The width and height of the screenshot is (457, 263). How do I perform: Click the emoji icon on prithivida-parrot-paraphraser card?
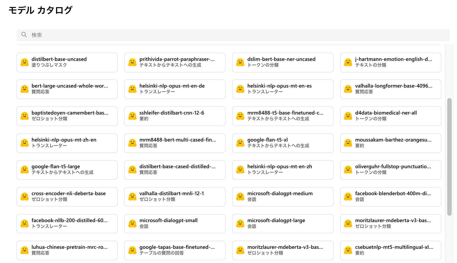[132, 62]
